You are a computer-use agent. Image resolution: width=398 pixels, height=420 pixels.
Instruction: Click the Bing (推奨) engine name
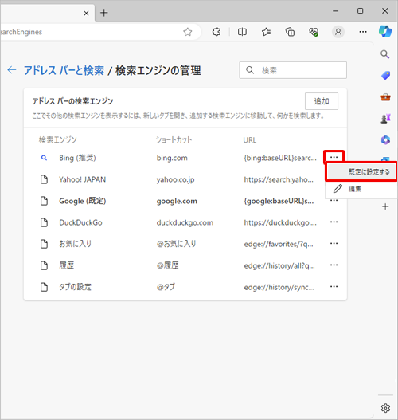(77, 158)
